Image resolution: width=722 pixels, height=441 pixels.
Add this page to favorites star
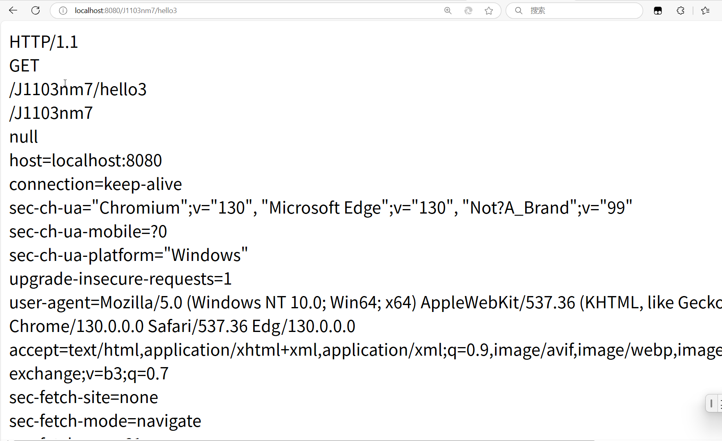(x=489, y=11)
